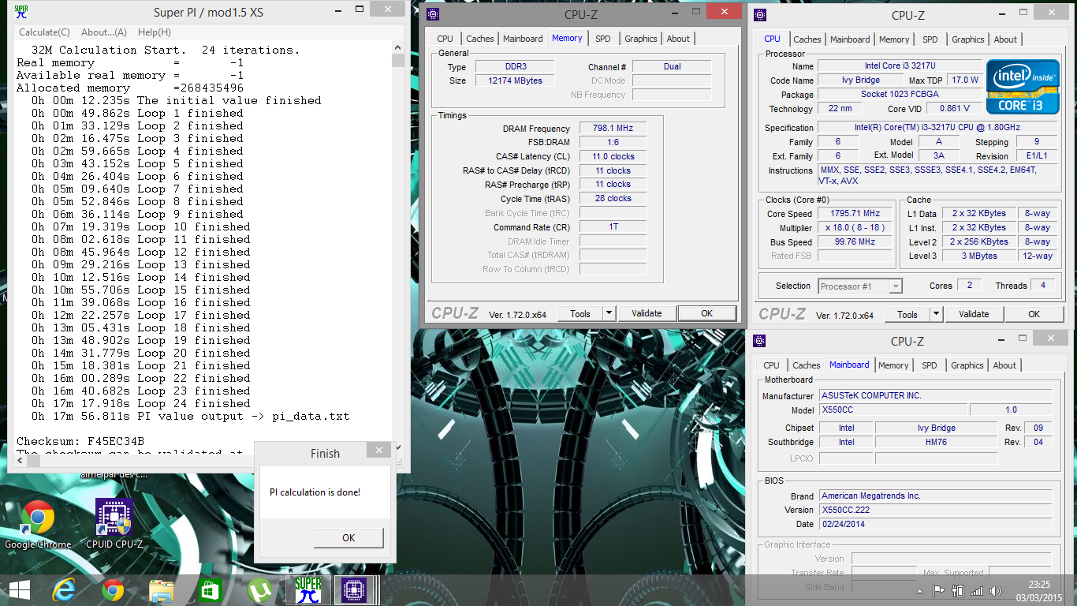Click the Tools button in the CPU window
Screen dimensions: 1077x606
[x=907, y=314]
